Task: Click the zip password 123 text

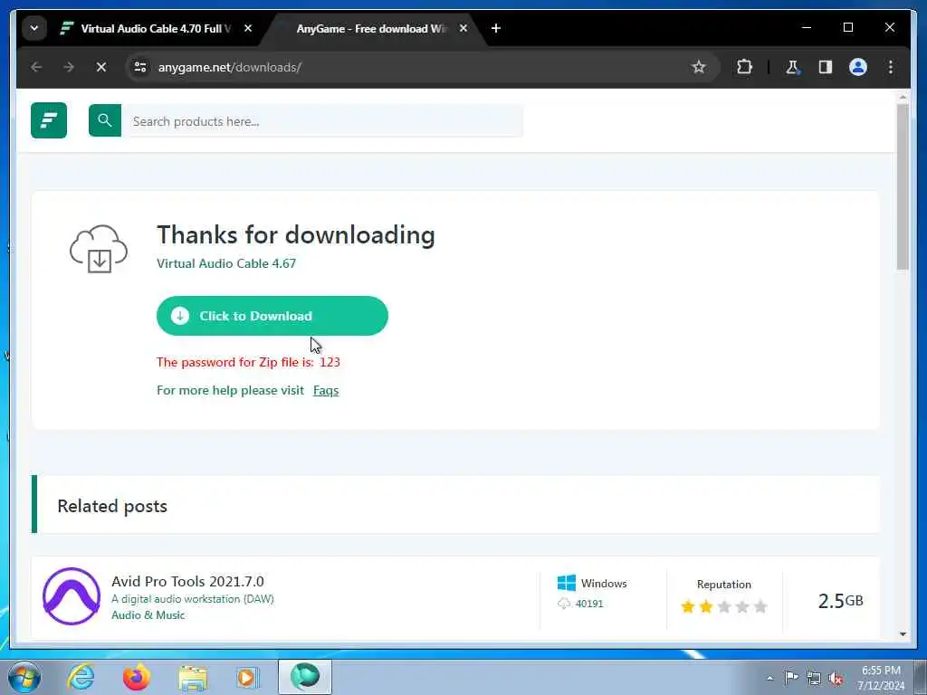Action: 330,362
